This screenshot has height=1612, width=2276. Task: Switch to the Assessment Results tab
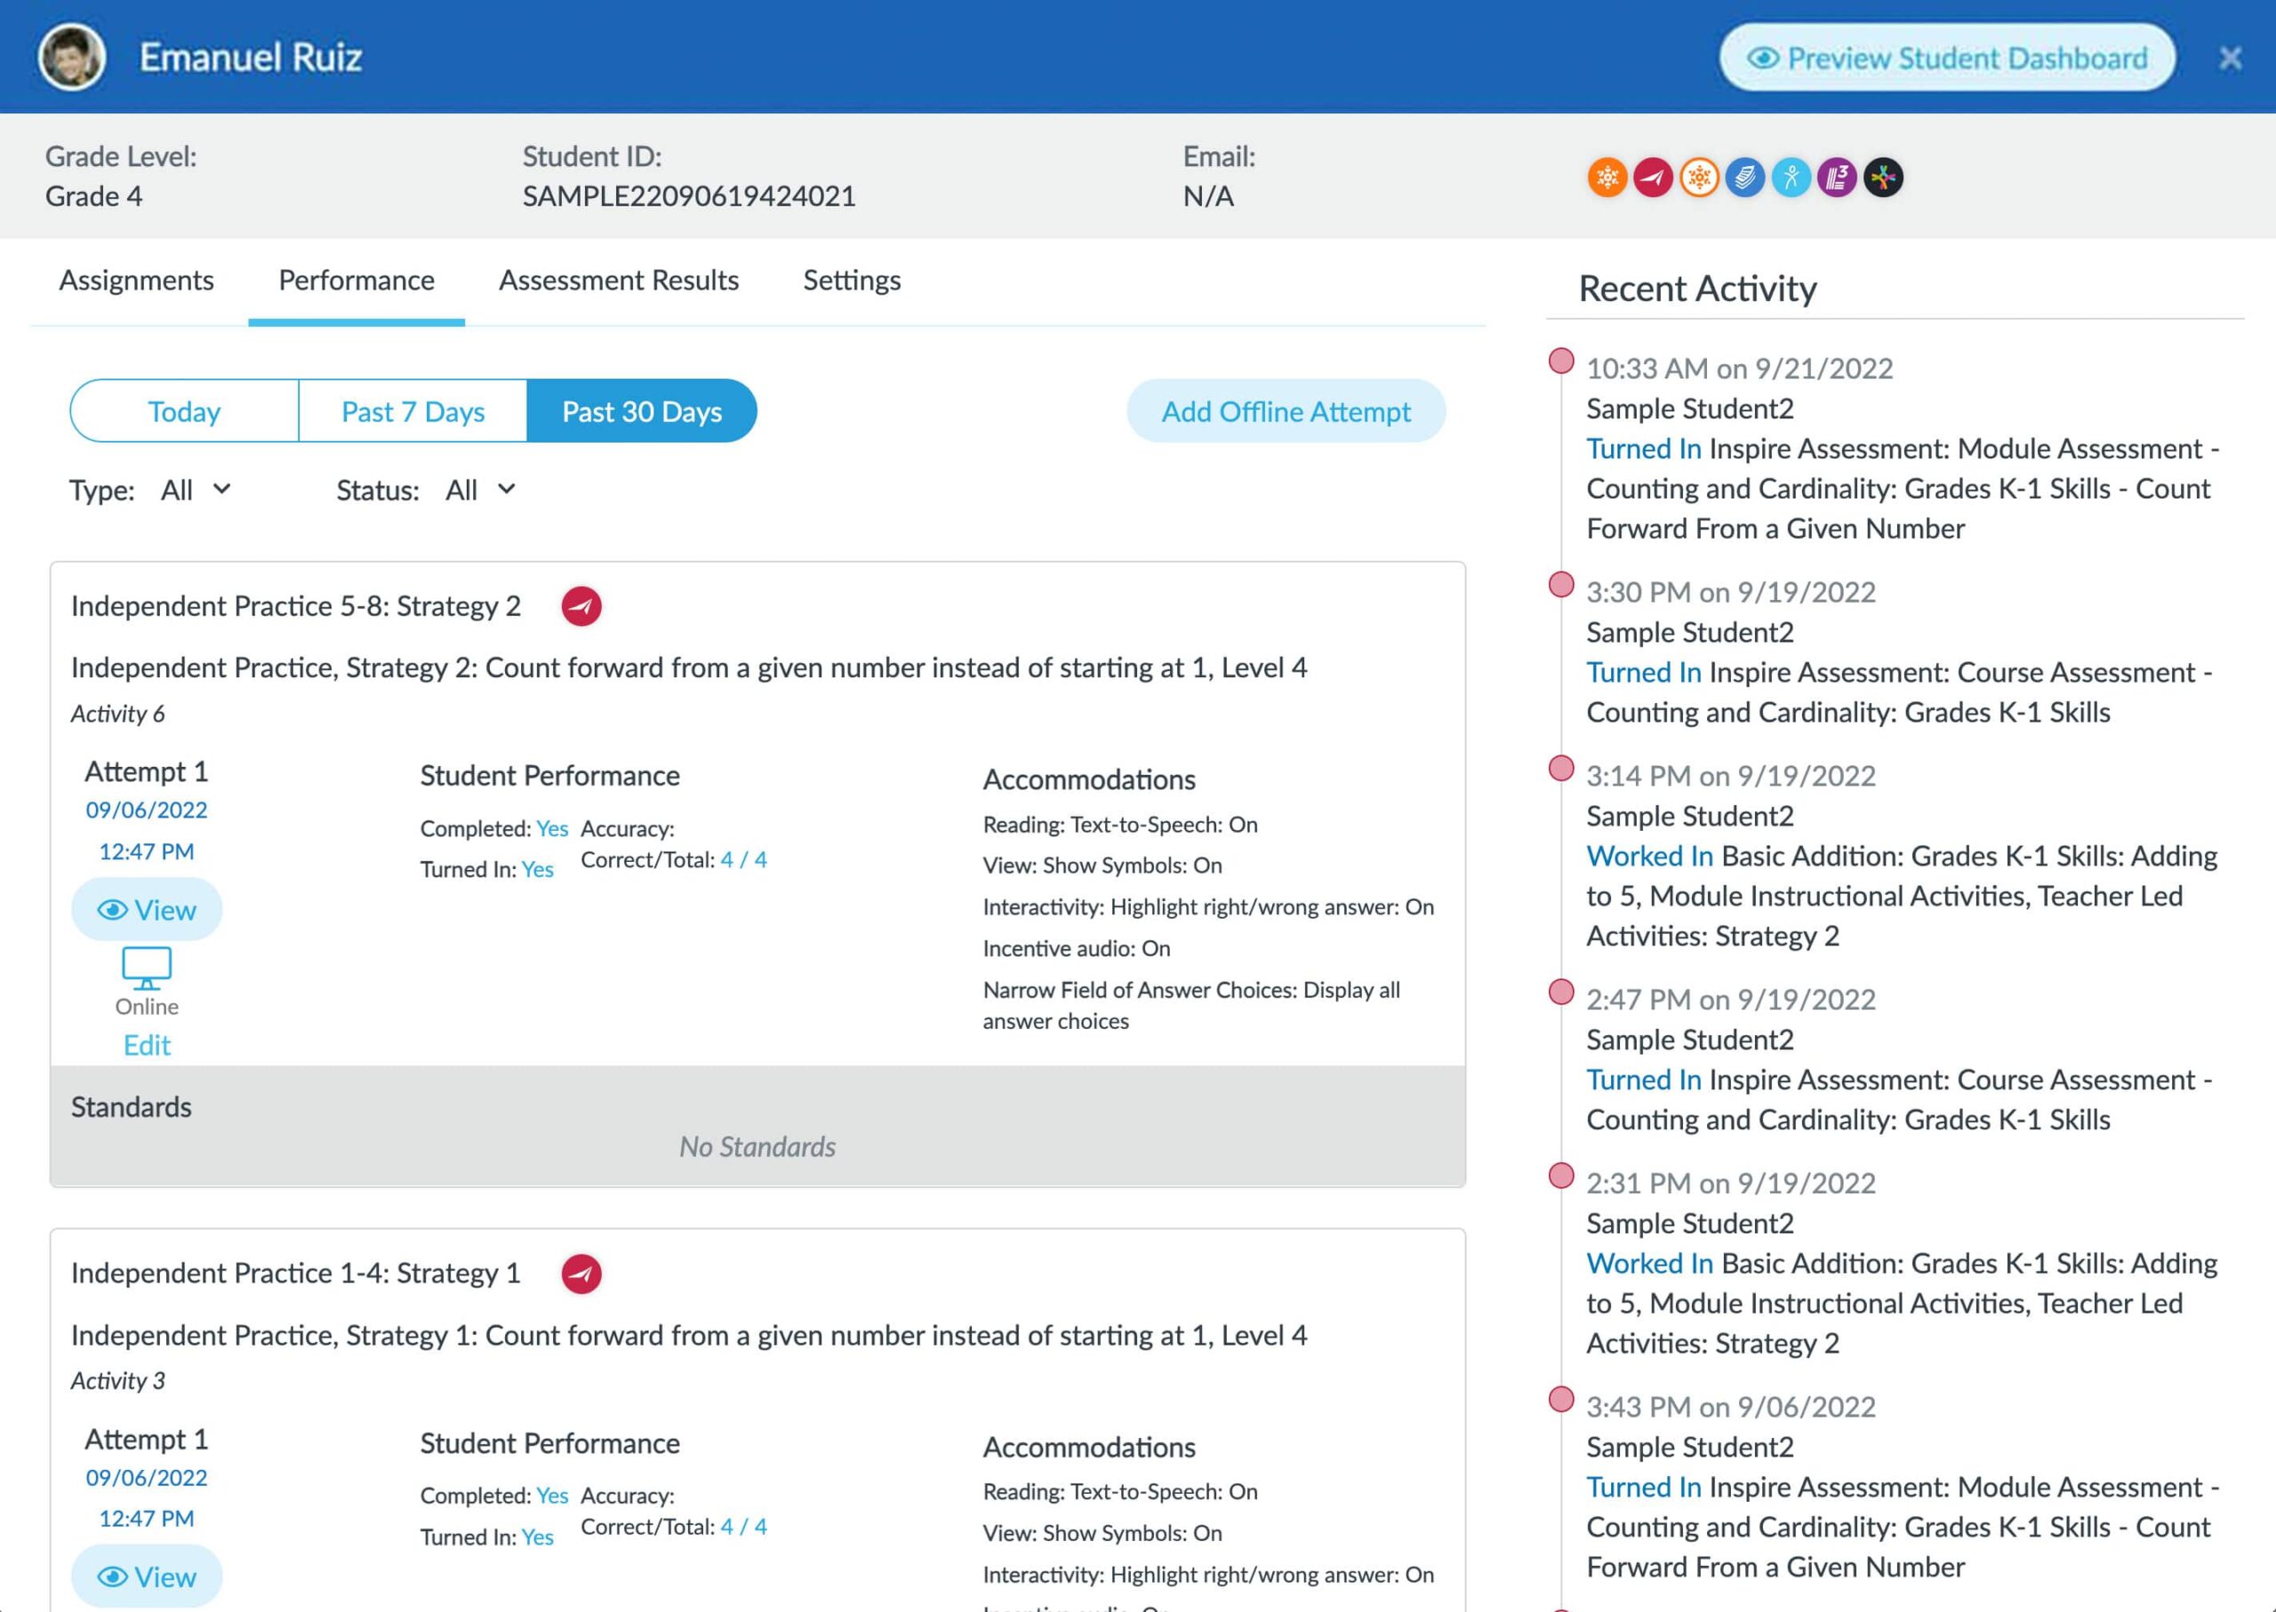click(618, 279)
